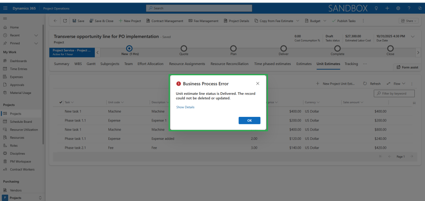Image resolution: width=425 pixels, height=201 pixels.
Task: Open Flow dropdown in grid
Action: (396, 84)
